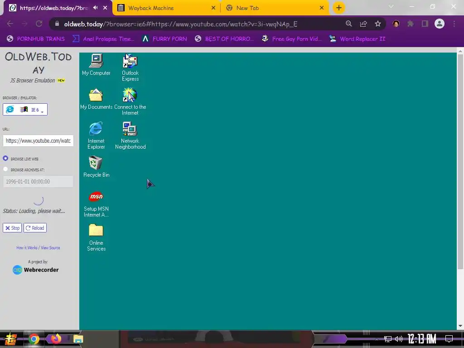This screenshot has height=348, width=464.
Task: Click the zoom magnifier icon in address bar
Action: (349, 24)
